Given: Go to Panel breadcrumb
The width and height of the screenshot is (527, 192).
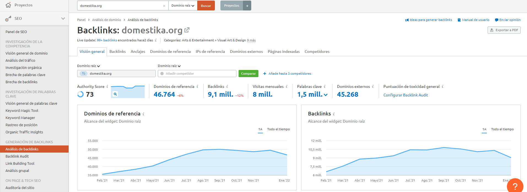Looking at the screenshot, I should (81, 20).
